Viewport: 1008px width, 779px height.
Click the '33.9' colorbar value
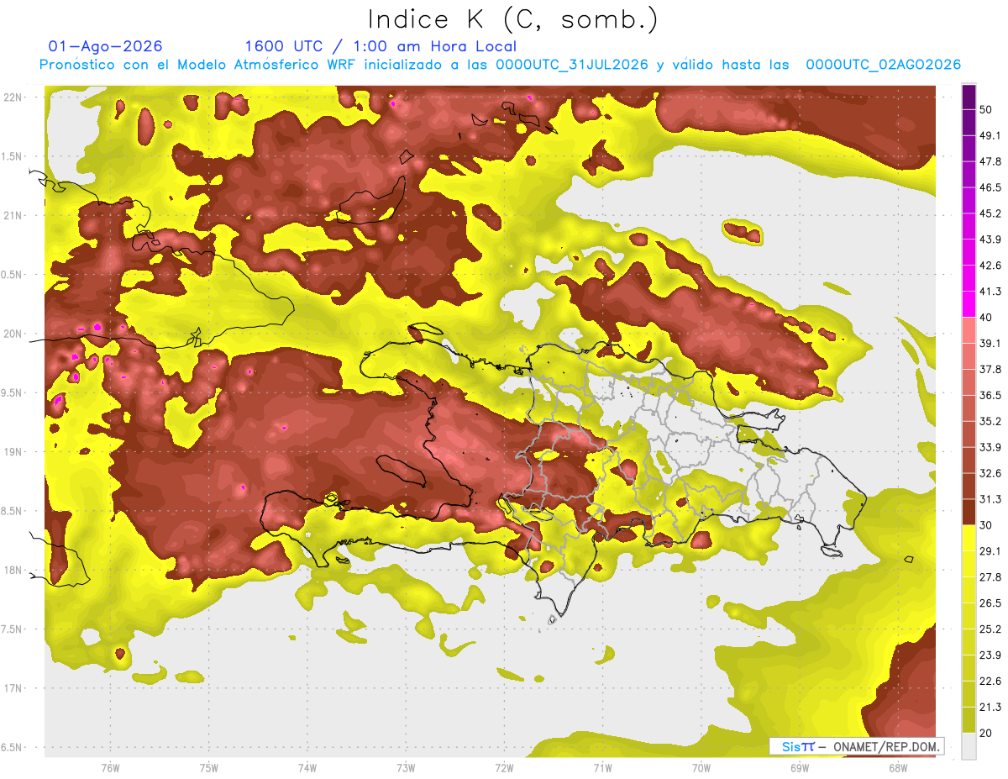(990, 447)
